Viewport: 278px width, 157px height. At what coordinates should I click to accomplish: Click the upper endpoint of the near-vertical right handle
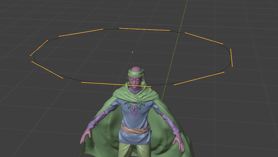coord(231,49)
